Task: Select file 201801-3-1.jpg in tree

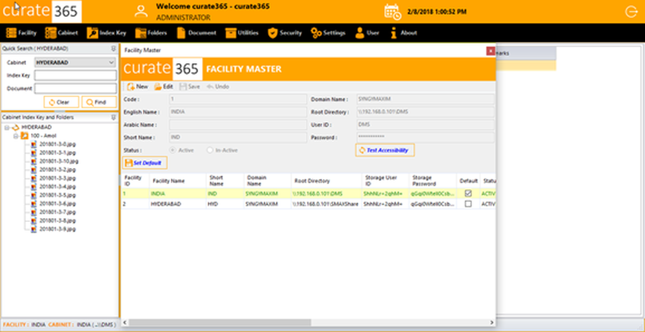Action: [x=57, y=152]
